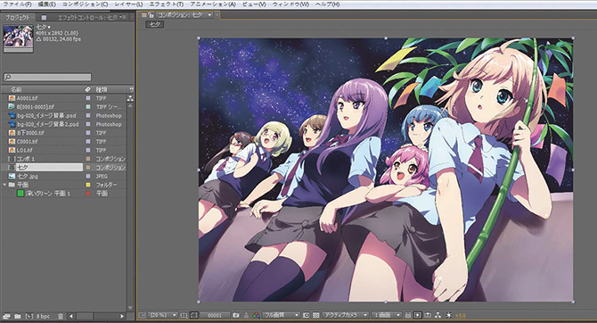Open the 編集(E) menu
Viewport: 597px width, 323px height.
click(x=47, y=4)
